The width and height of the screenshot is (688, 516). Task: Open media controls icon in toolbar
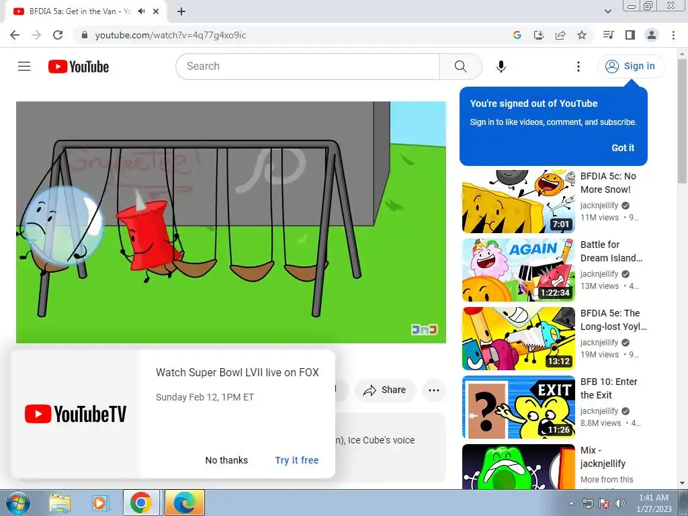tap(608, 35)
